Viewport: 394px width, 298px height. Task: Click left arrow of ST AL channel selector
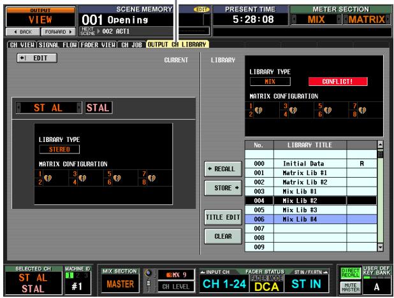click(x=18, y=108)
